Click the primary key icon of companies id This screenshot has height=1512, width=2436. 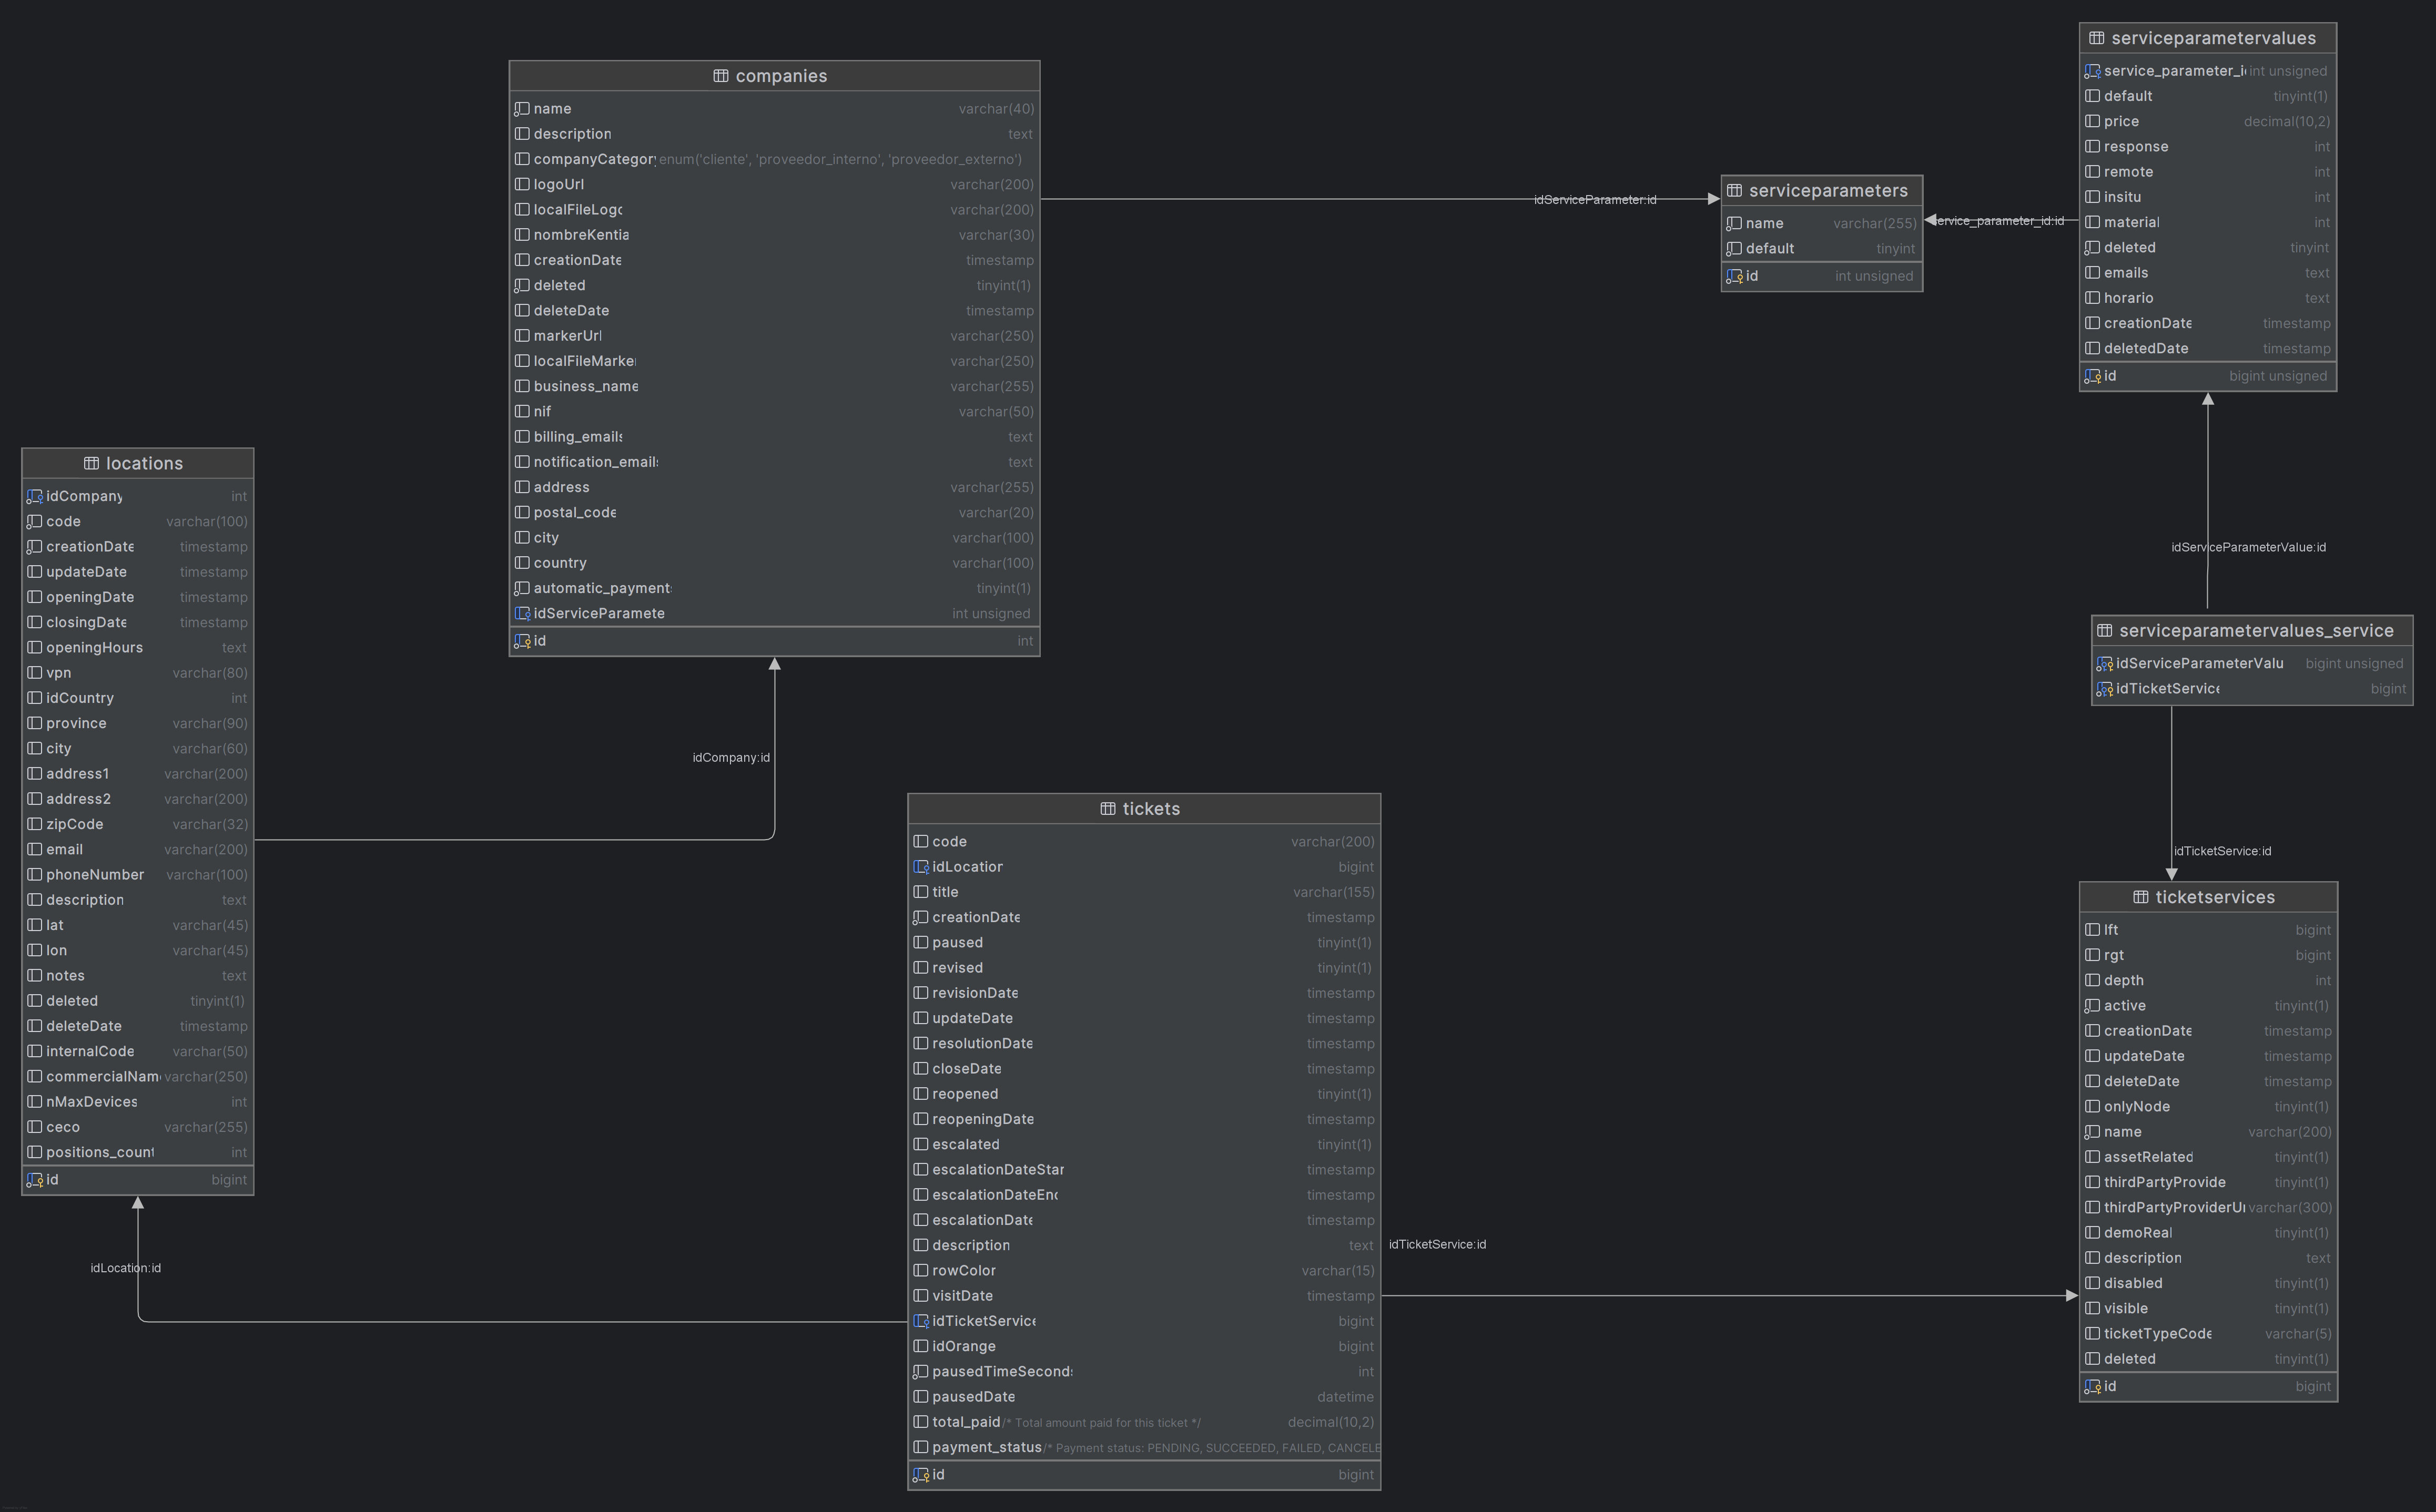522,641
